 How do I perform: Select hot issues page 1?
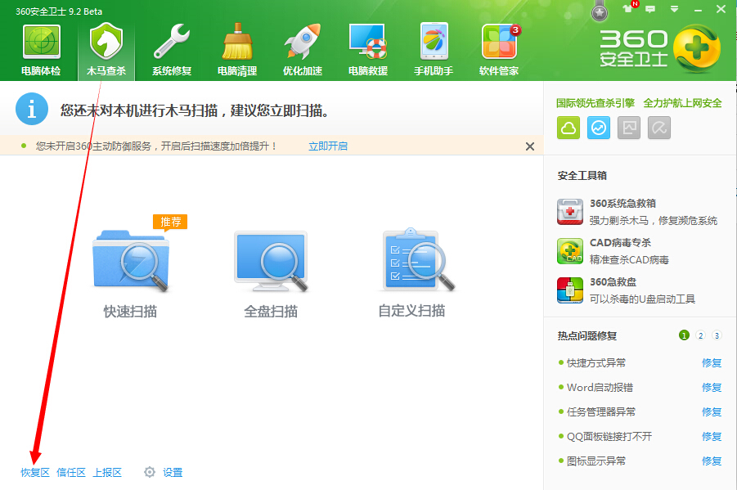[x=684, y=335]
